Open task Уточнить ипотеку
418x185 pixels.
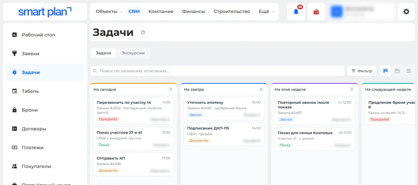click(224, 108)
